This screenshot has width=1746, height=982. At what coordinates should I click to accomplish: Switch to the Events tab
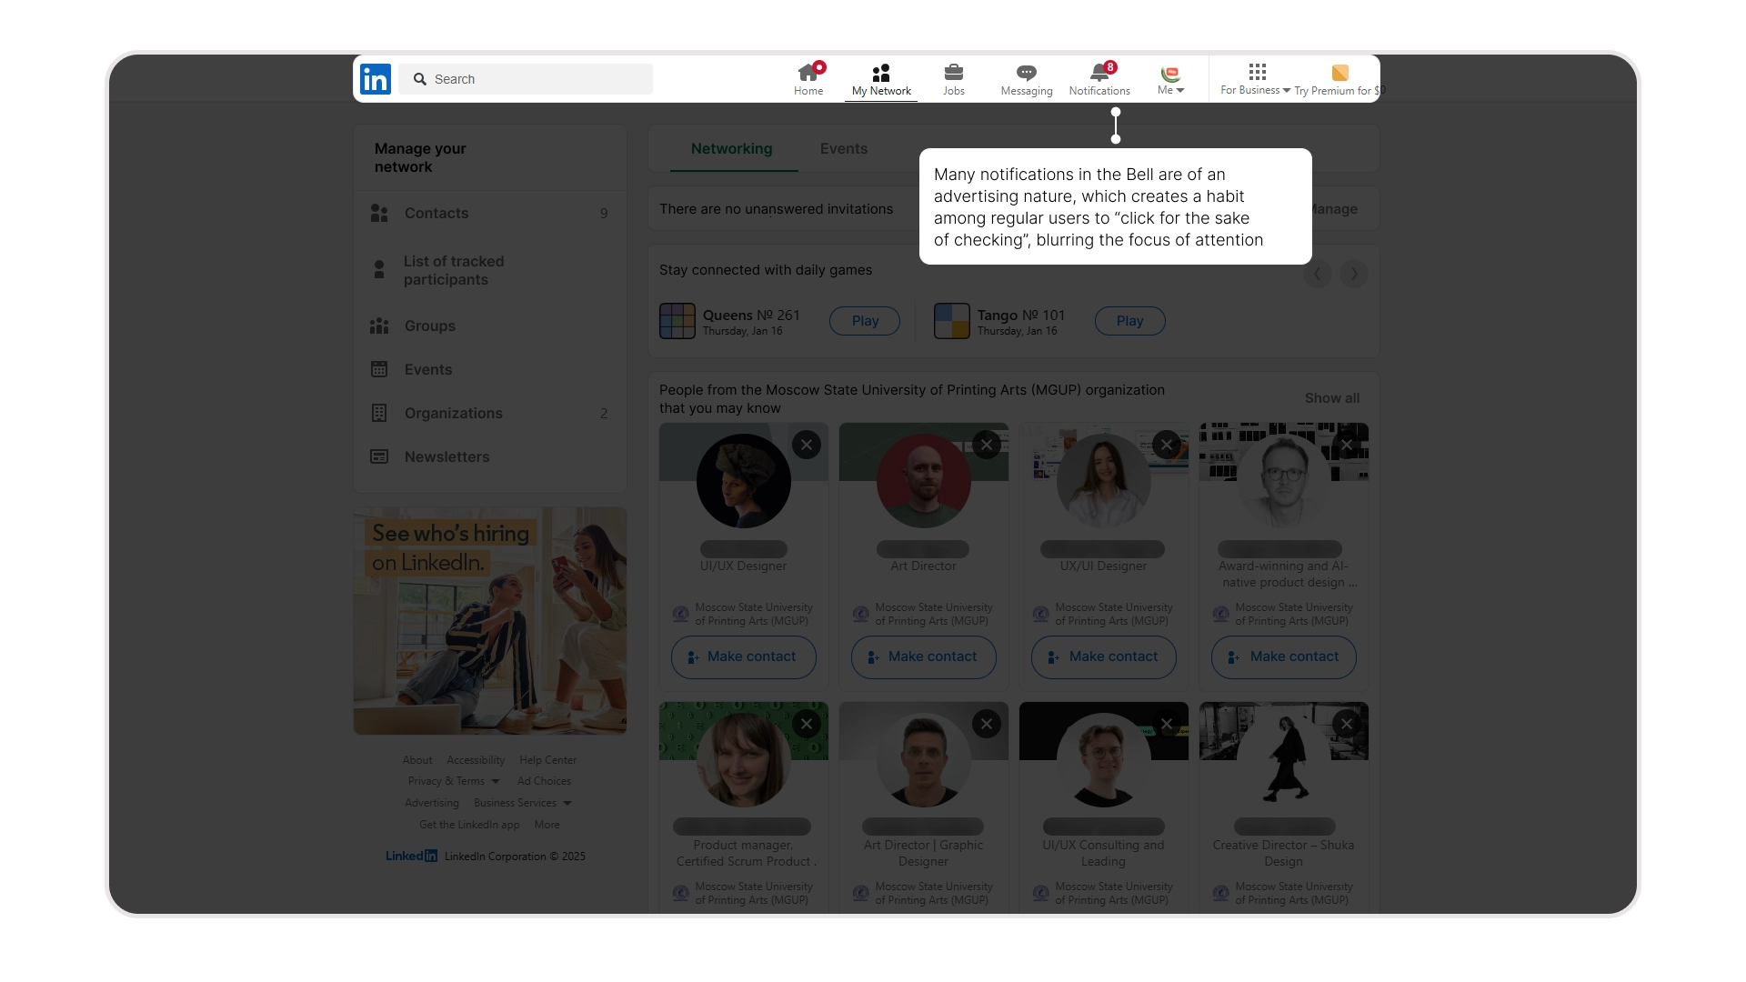click(x=843, y=148)
